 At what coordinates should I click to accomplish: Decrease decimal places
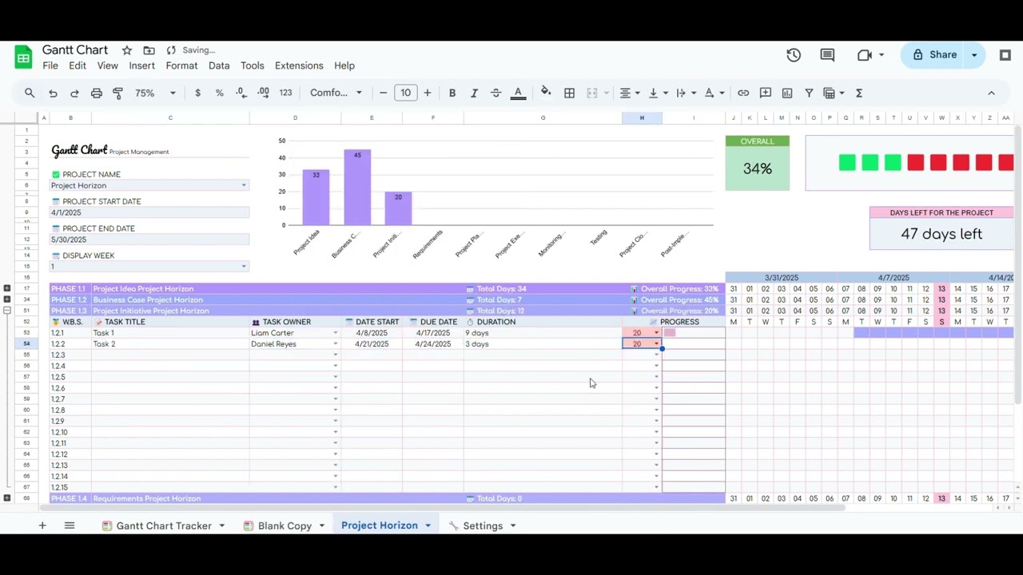pos(241,93)
